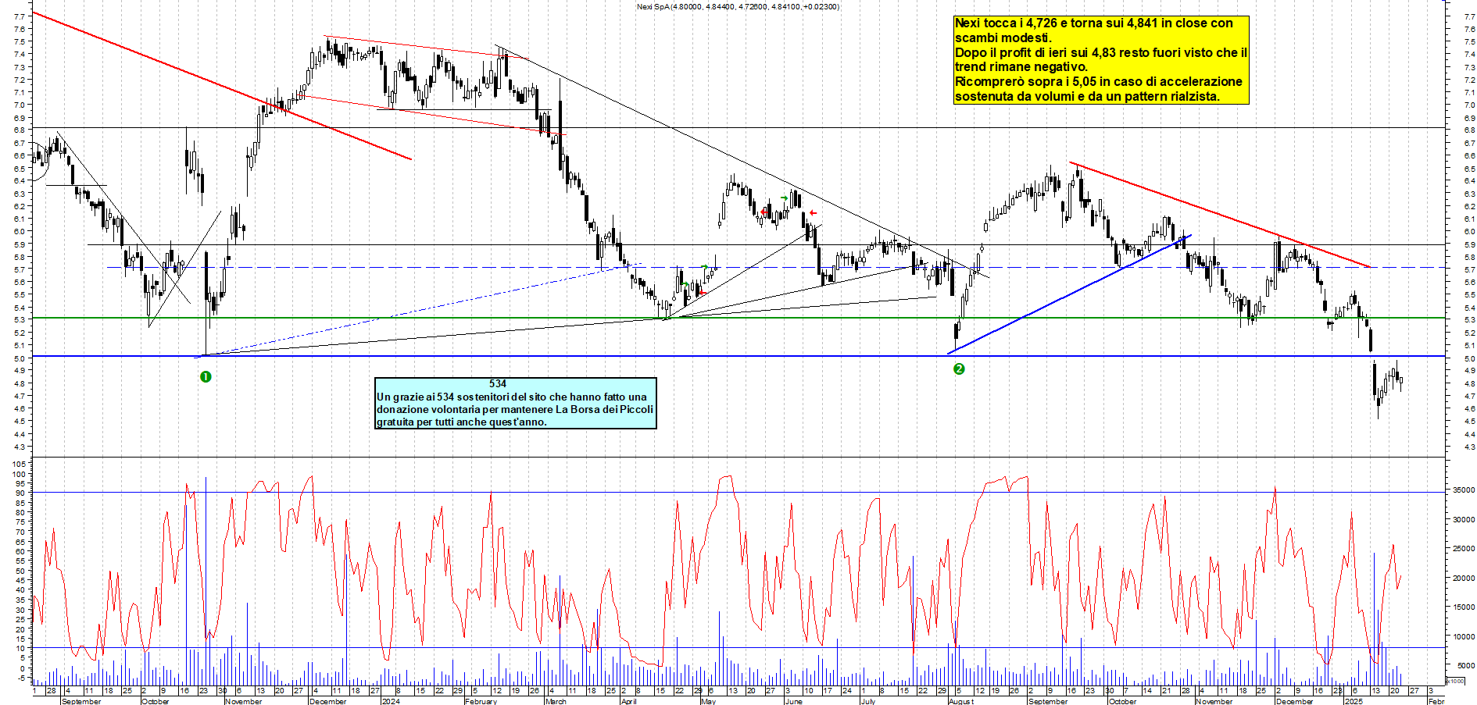Click the "July" month label

point(867,701)
